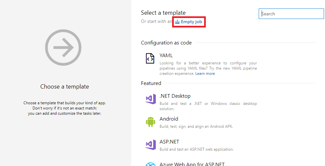Click the large gray arrow circle icon
The width and height of the screenshot is (325, 166).
point(63,47)
